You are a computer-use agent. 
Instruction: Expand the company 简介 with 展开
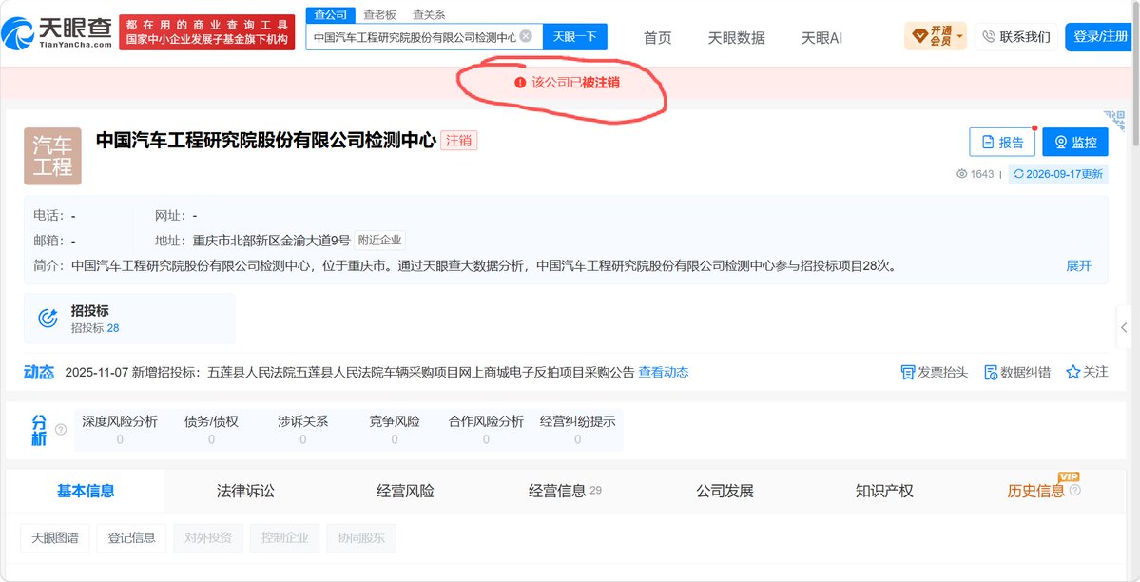pos(1079,265)
